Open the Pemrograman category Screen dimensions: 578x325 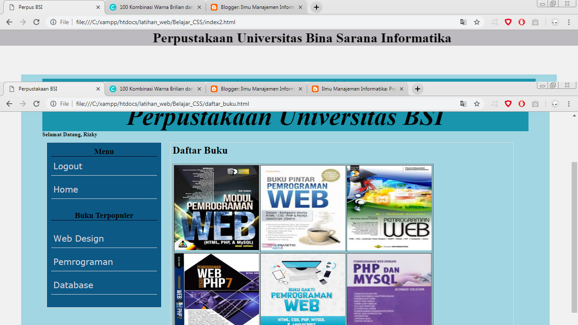point(82,262)
